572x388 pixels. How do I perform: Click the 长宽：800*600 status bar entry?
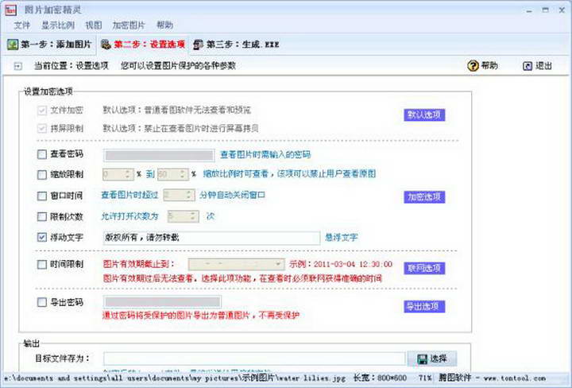[380, 378]
